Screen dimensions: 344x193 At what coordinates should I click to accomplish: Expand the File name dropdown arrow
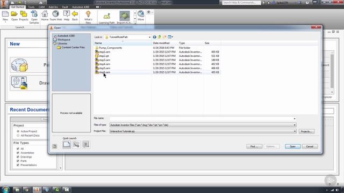tap(295, 118)
